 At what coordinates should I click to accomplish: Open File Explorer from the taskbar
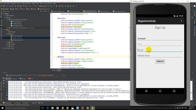tap(52, 108)
